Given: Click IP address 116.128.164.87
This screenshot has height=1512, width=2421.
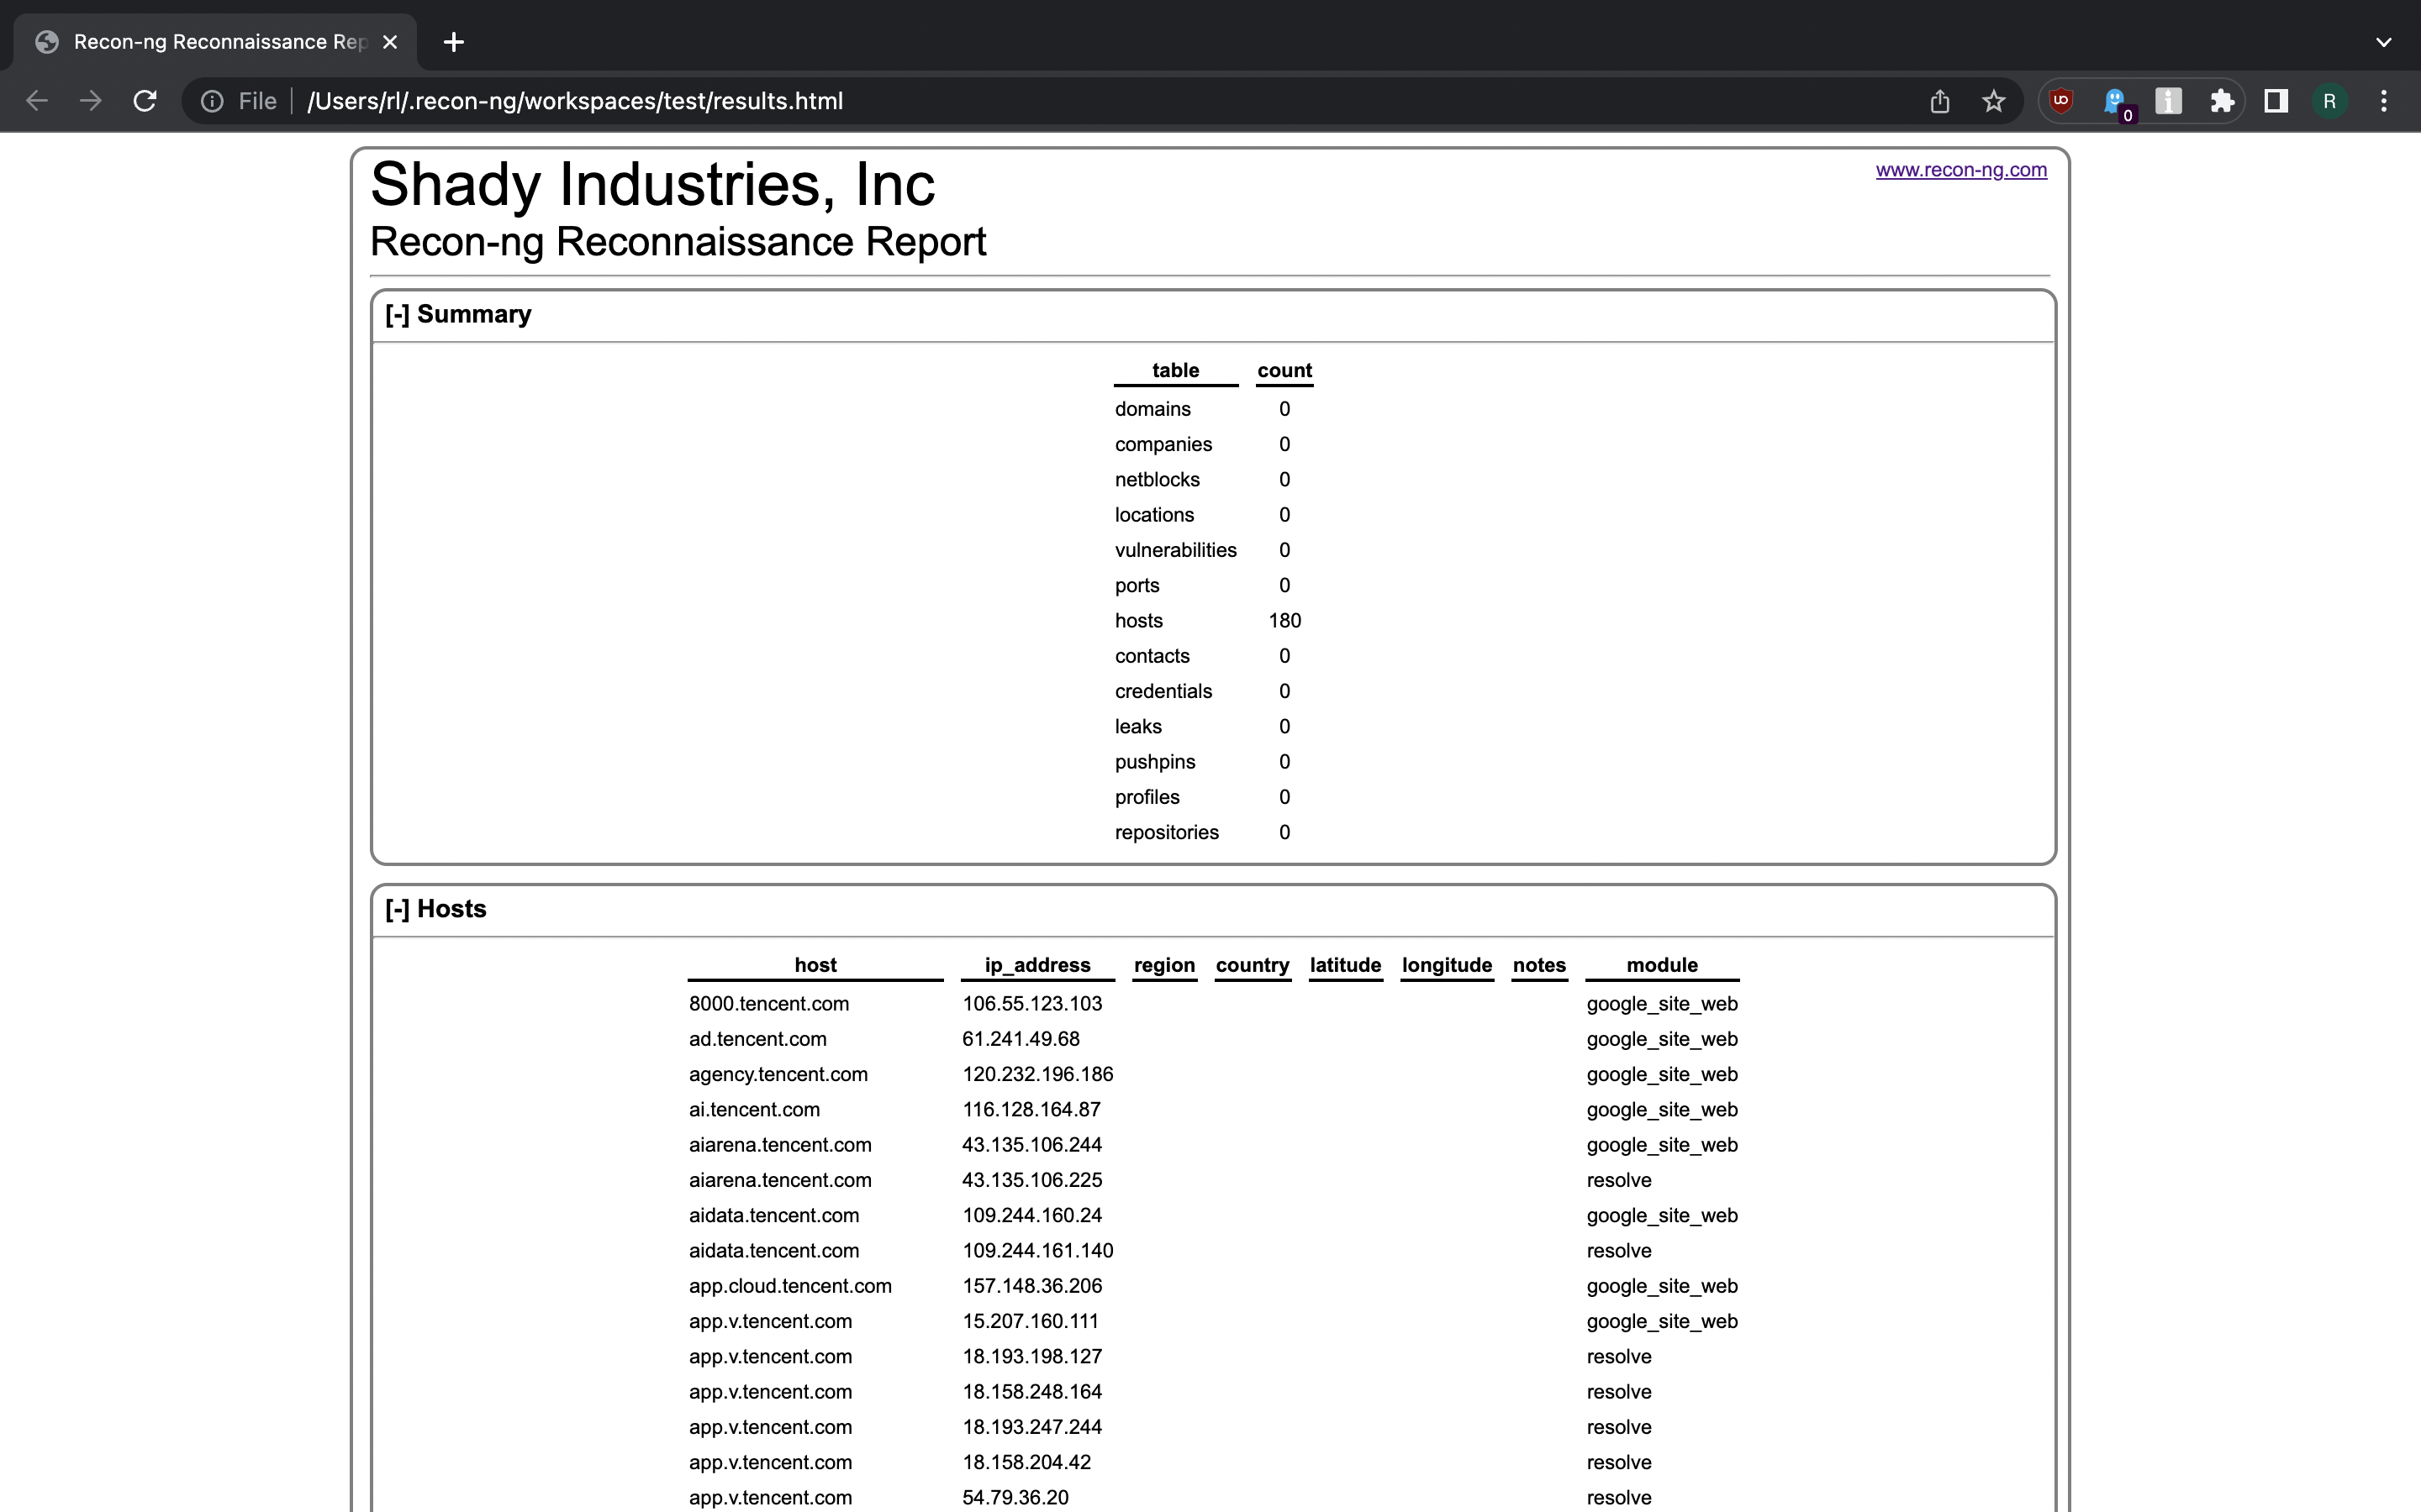Looking at the screenshot, I should (x=1031, y=1110).
